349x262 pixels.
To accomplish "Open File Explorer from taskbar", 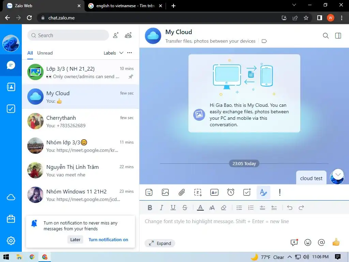I will coord(19,257).
